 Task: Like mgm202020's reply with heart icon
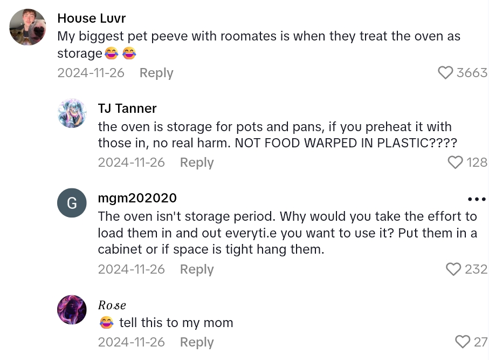[x=453, y=269]
